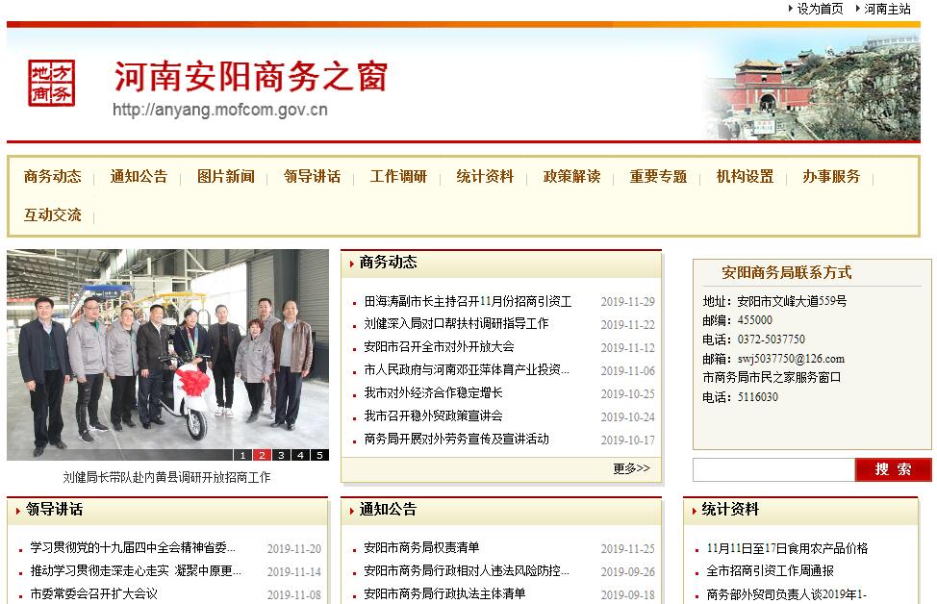Select 图片新闻 in navigation bar
Image resolution: width=937 pixels, height=604 pixels.
[226, 177]
